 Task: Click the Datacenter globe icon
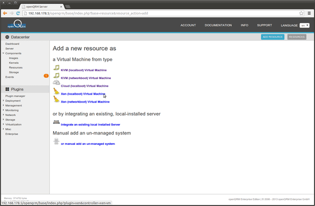tap(7, 37)
